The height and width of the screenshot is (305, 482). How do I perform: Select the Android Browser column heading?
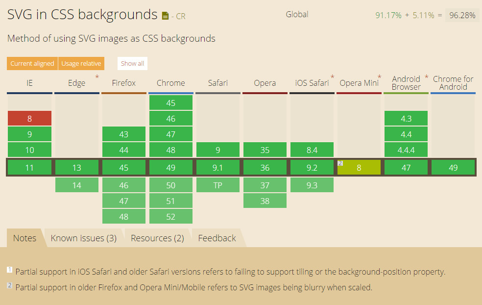406,83
